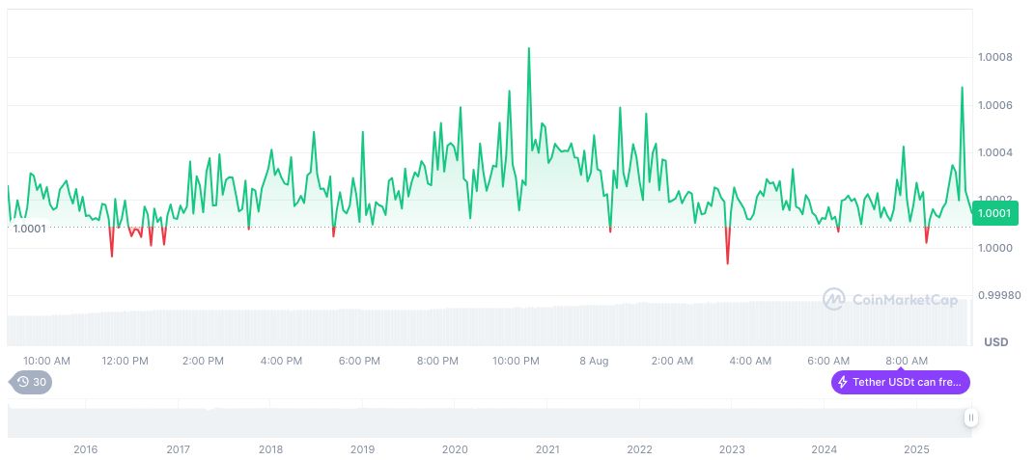Open the purple Tether USDt notice

[x=901, y=382]
